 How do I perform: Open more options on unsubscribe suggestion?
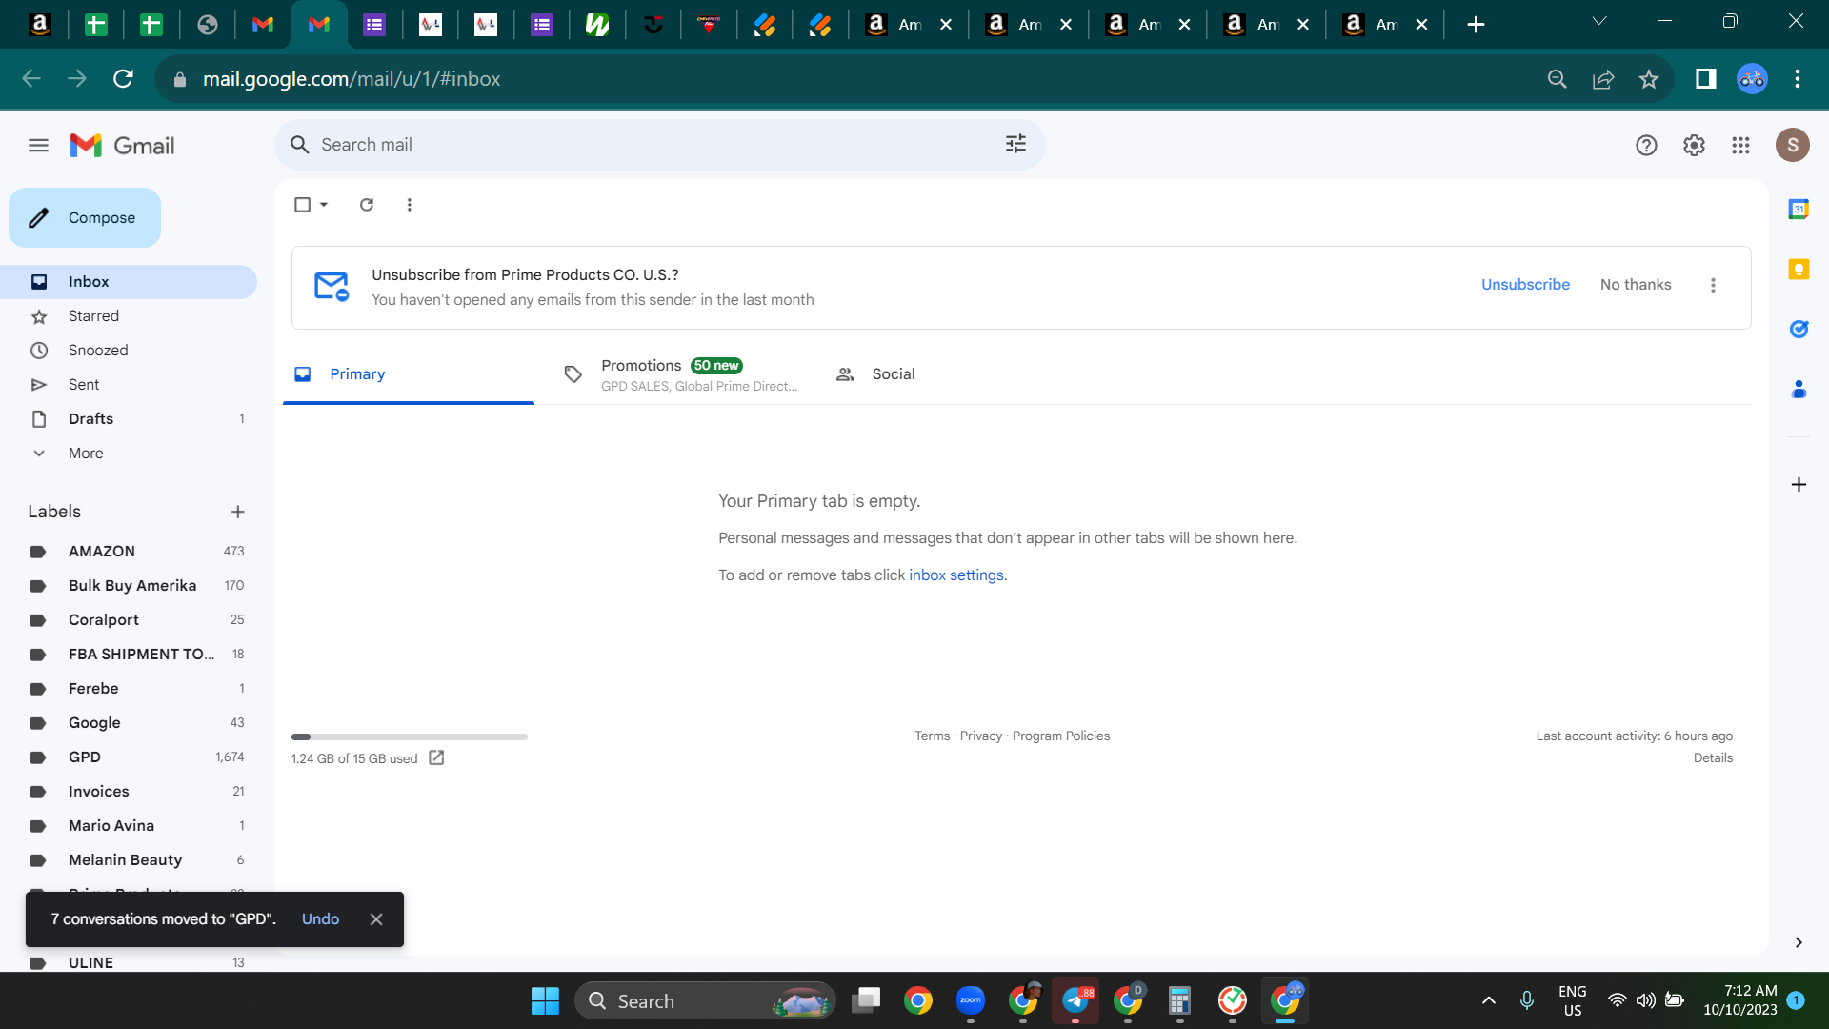[x=1713, y=286]
